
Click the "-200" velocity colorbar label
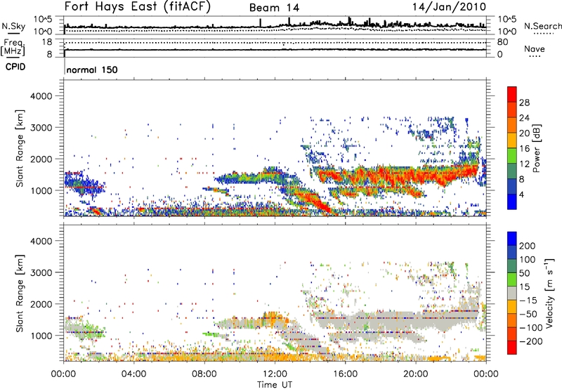click(x=530, y=341)
